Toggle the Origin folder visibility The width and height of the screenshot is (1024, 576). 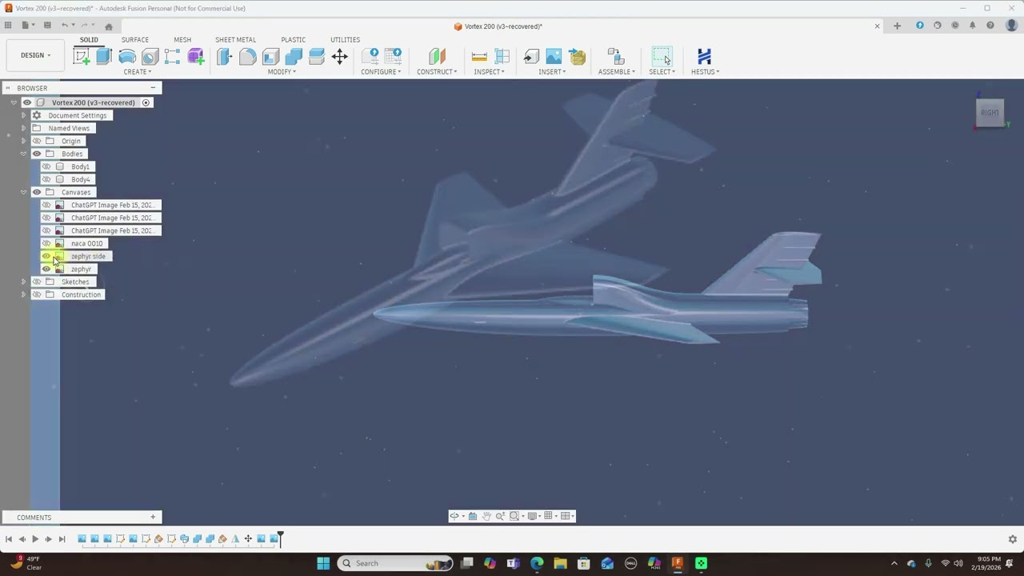point(37,141)
